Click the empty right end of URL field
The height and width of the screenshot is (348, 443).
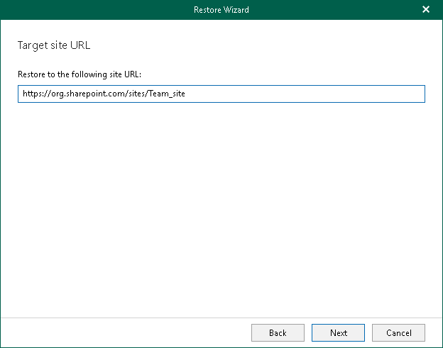(x=319, y=94)
